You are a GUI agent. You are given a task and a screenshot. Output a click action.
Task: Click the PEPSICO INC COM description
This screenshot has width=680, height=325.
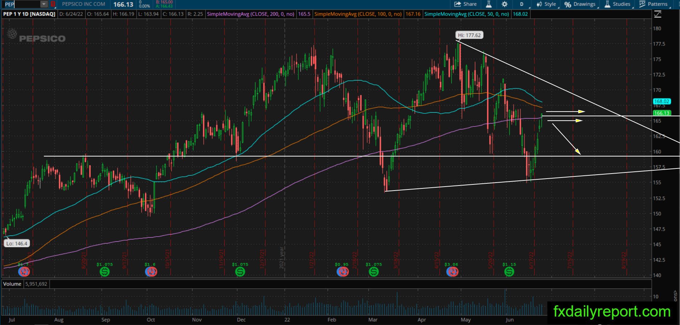pos(84,4)
